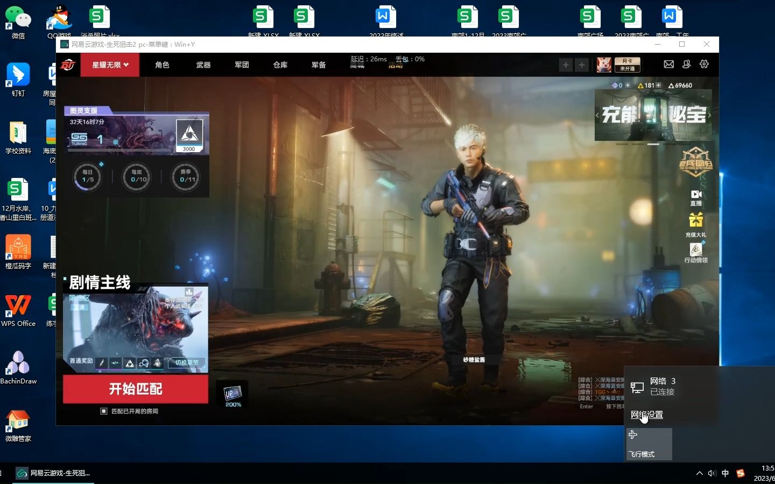Open WeChat 微信 desktop icon
775x484 pixels.
[18, 23]
